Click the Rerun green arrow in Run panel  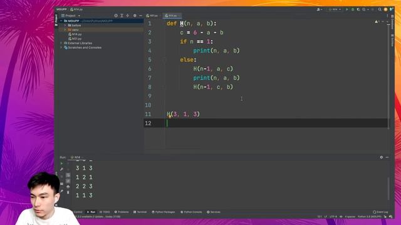point(61,163)
